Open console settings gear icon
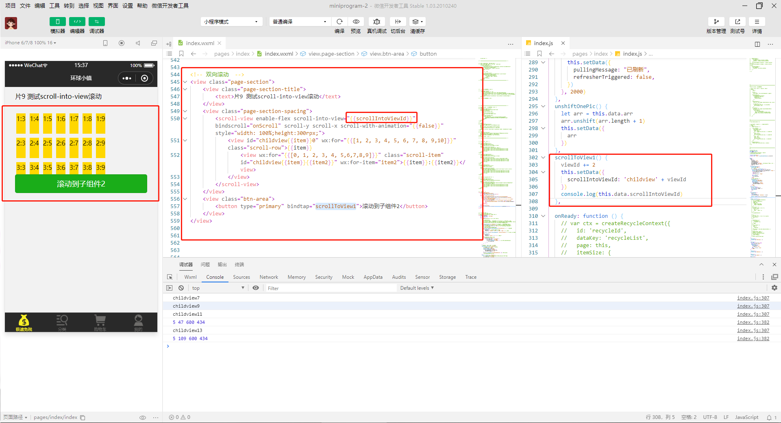 (774, 288)
